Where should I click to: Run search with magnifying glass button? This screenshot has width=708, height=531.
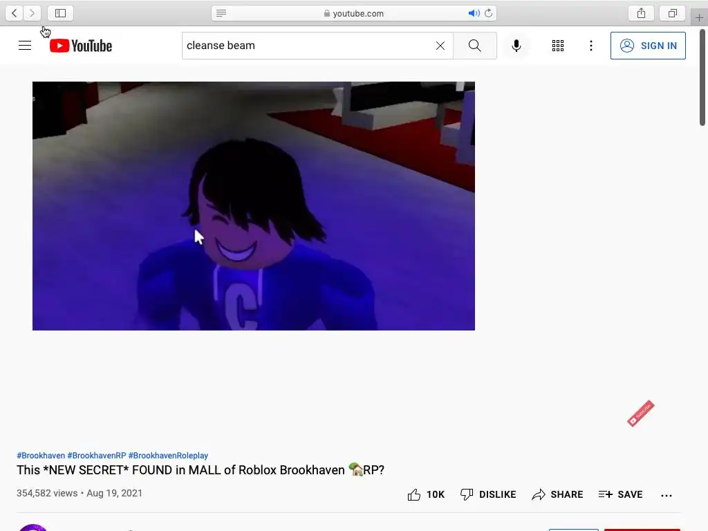[474, 46]
